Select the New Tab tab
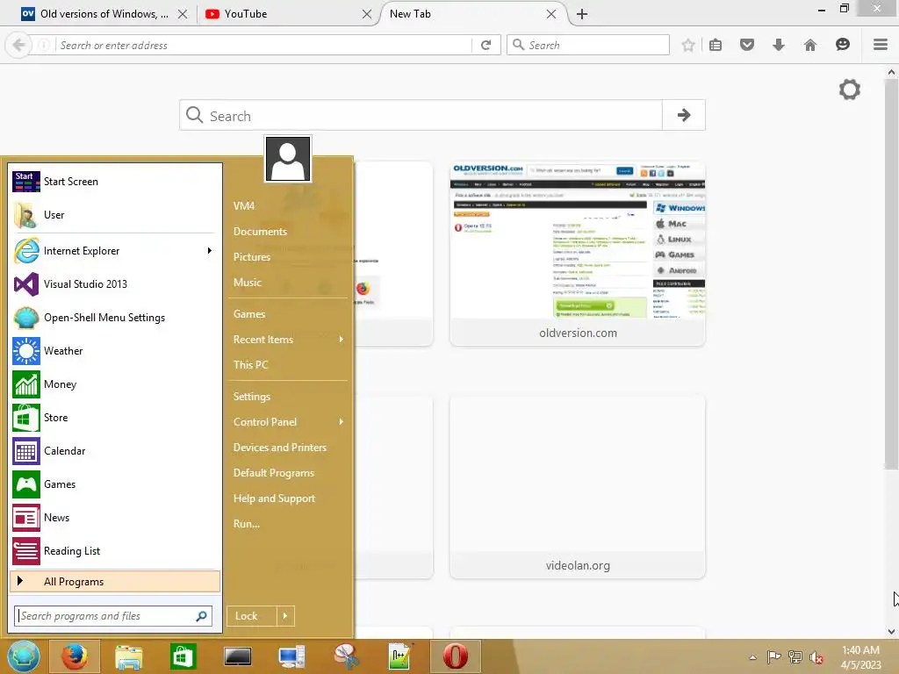Image resolution: width=899 pixels, height=674 pixels. [x=471, y=14]
